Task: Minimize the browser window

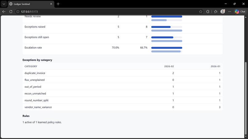Action: (226, 4)
